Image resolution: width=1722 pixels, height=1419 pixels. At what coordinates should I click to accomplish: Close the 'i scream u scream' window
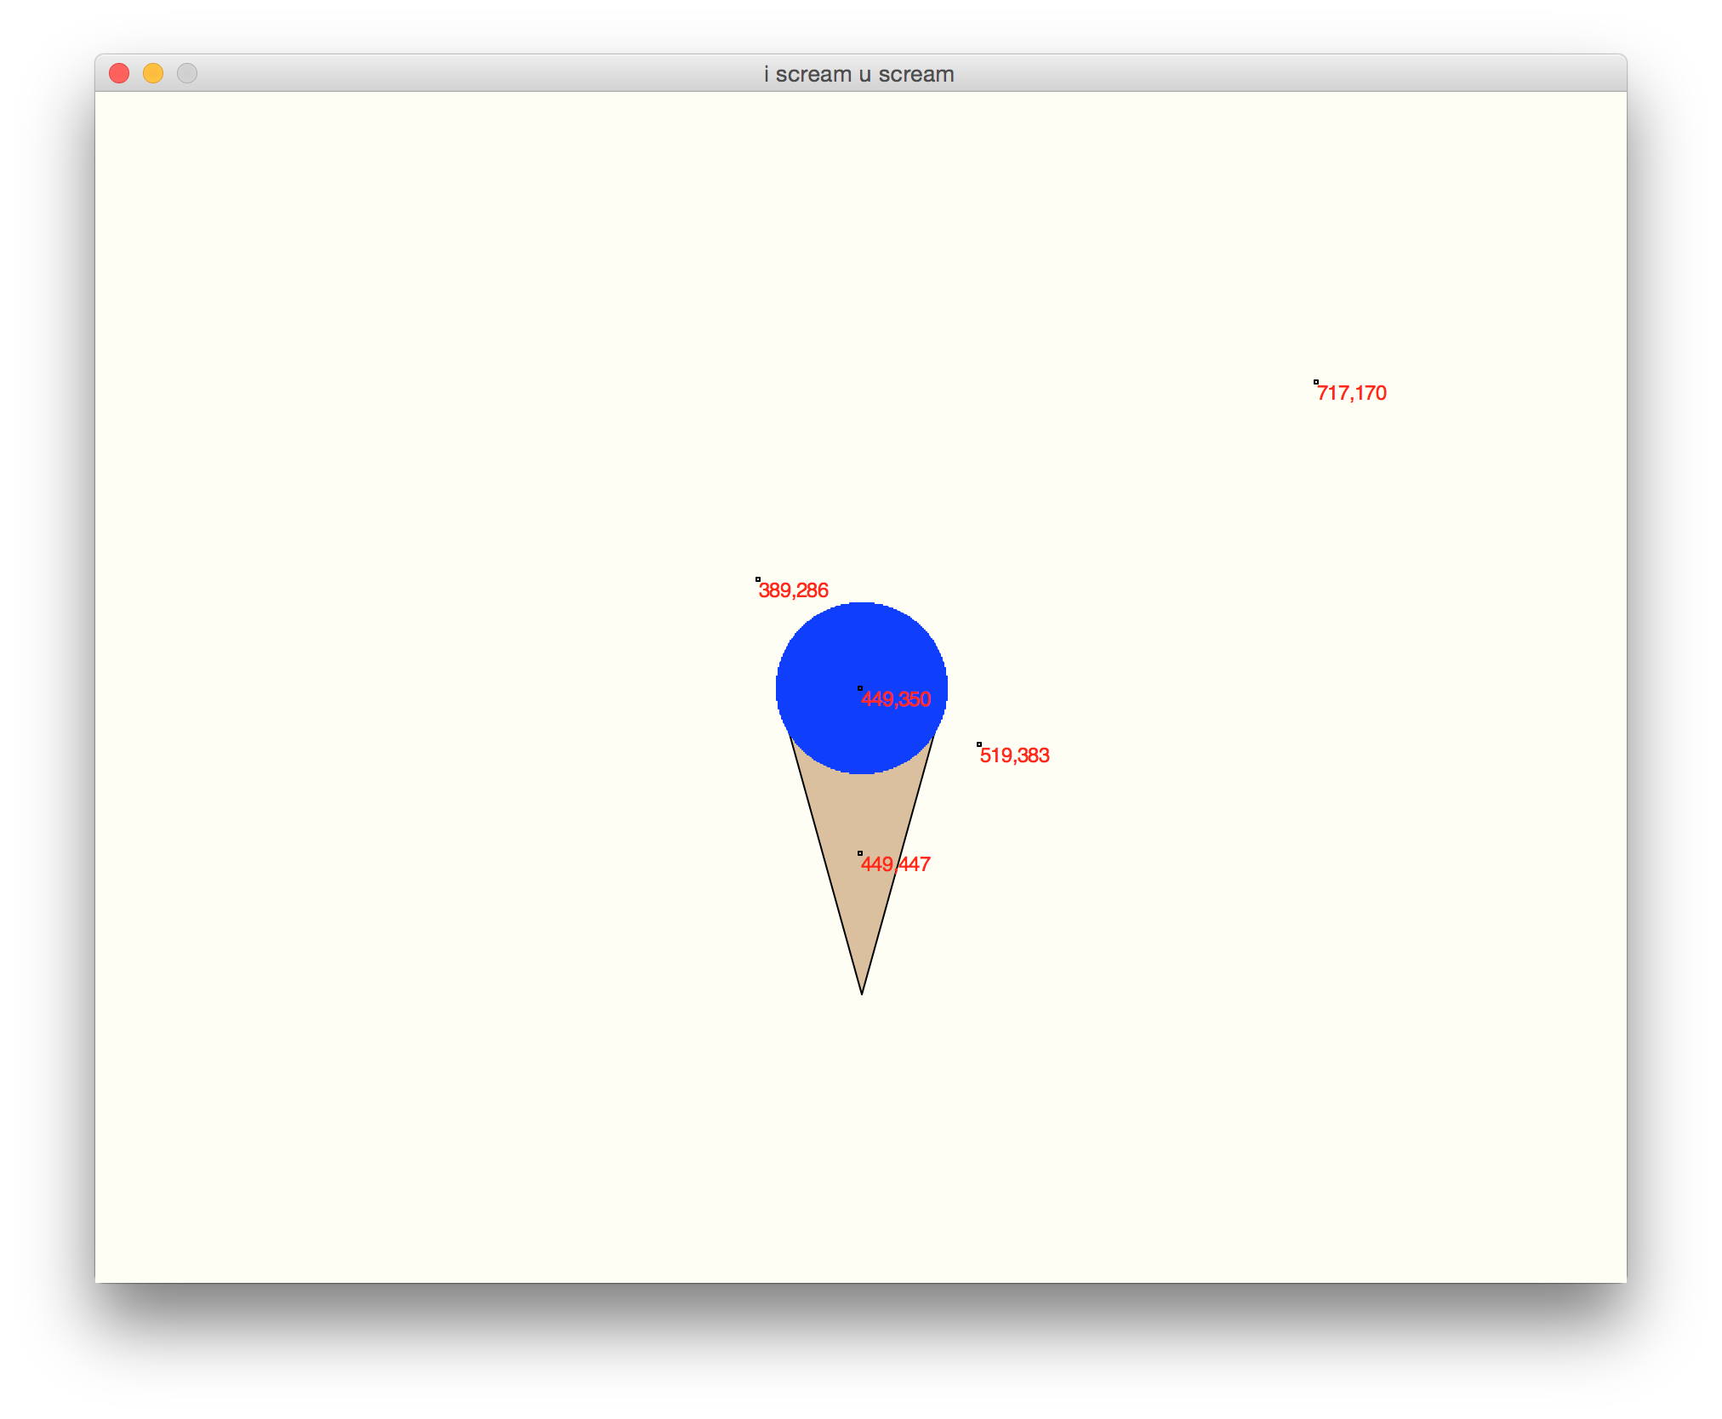click(119, 74)
